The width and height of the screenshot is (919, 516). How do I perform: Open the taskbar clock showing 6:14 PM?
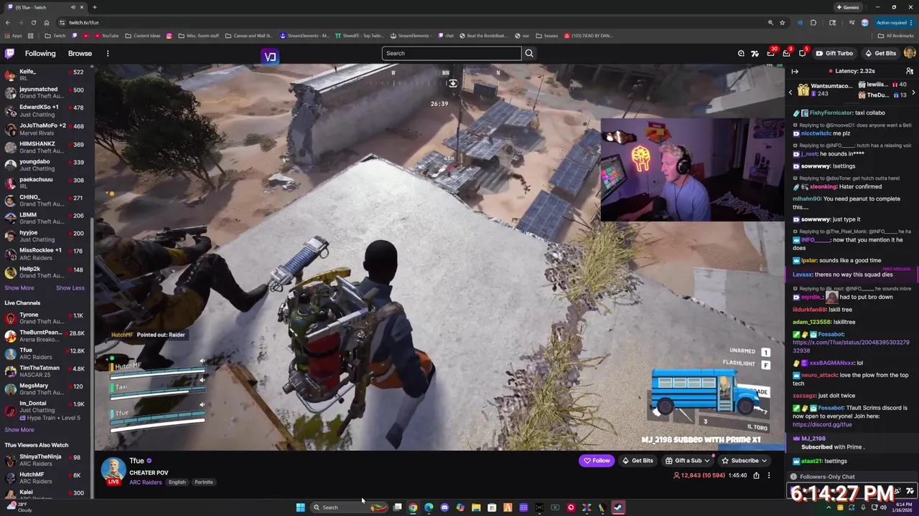pos(902,507)
